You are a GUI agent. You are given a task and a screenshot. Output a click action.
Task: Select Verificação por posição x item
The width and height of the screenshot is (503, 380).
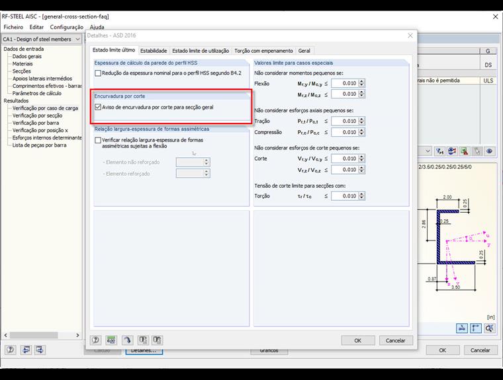(x=40, y=130)
